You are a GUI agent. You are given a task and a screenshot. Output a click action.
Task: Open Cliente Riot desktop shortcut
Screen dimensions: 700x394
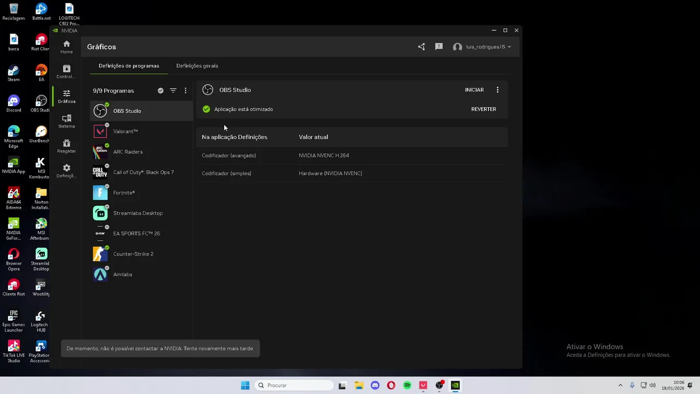point(14,288)
